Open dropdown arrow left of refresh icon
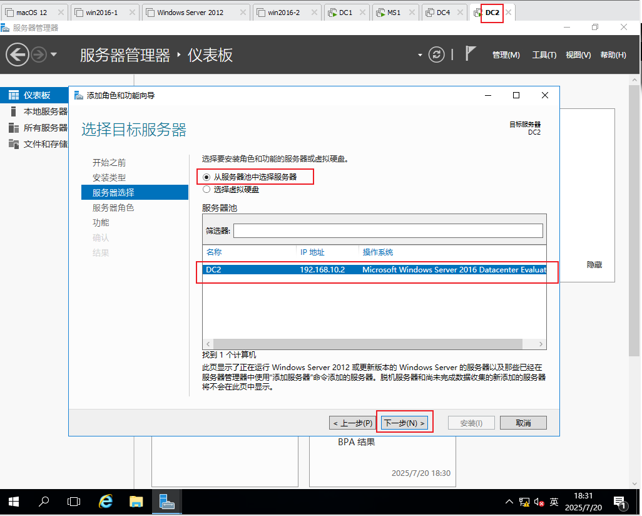 pos(420,55)
